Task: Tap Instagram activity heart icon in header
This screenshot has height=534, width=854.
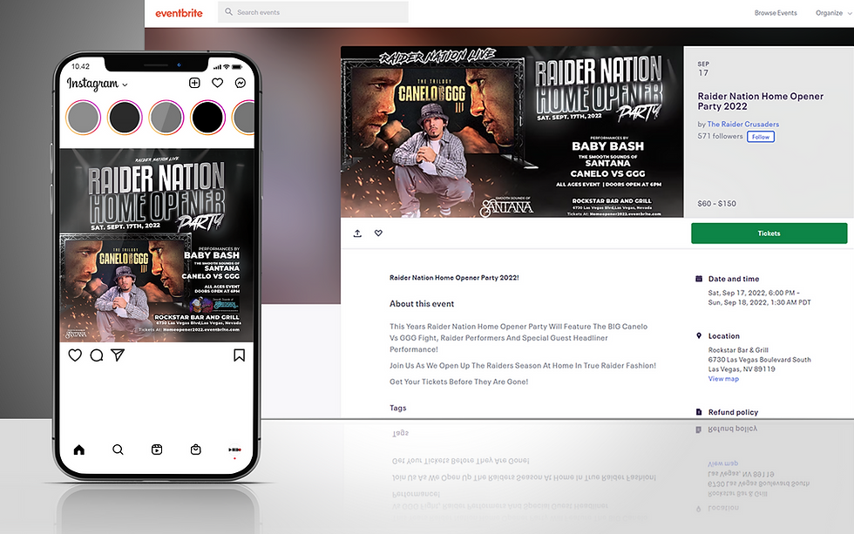Action: pyautogui.click(x=217, y=83)
